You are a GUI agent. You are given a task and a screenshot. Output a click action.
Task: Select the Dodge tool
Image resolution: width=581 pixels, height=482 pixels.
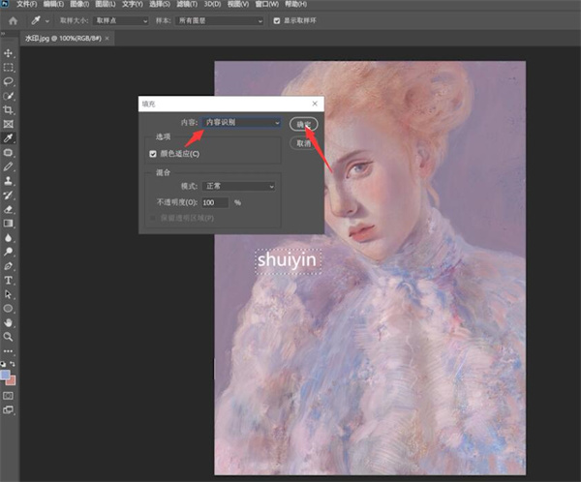(8, 252)
